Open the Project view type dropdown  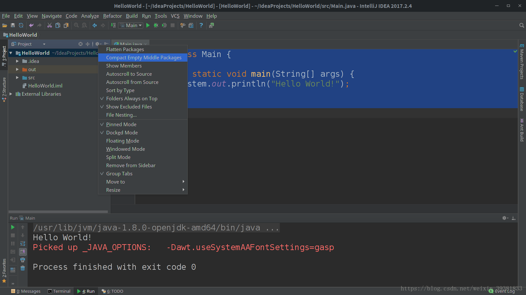coord(28,44)
